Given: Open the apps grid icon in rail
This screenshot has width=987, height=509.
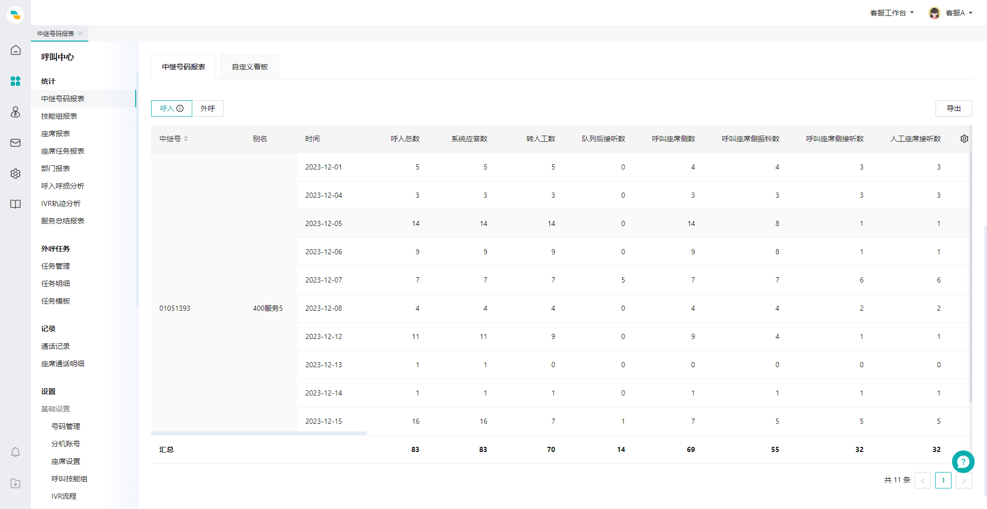Looking at the screenshot, I should click(15, 81).
